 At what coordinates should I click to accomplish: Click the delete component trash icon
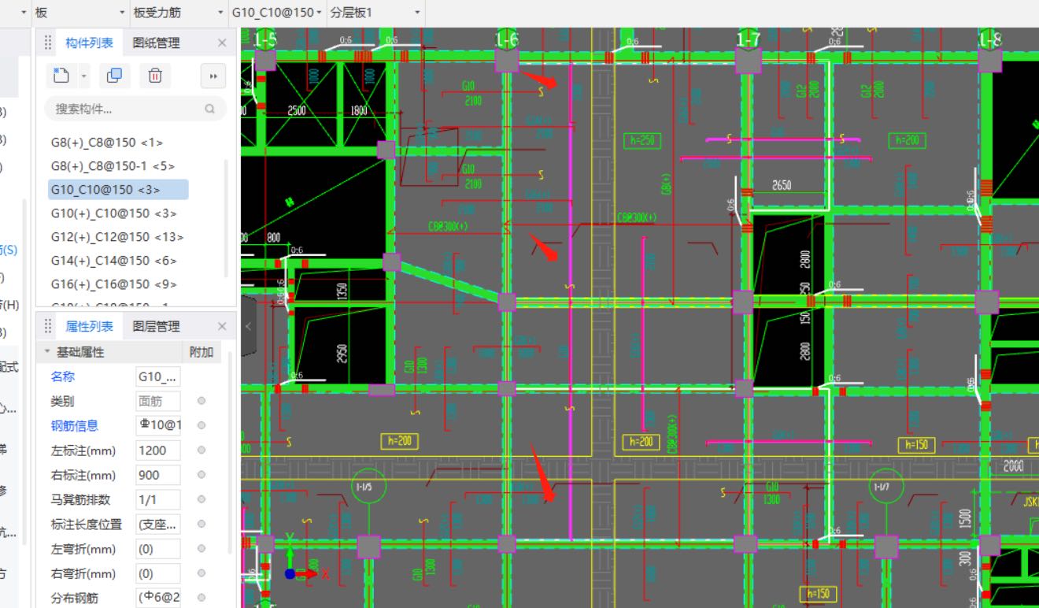coord(155,76)
